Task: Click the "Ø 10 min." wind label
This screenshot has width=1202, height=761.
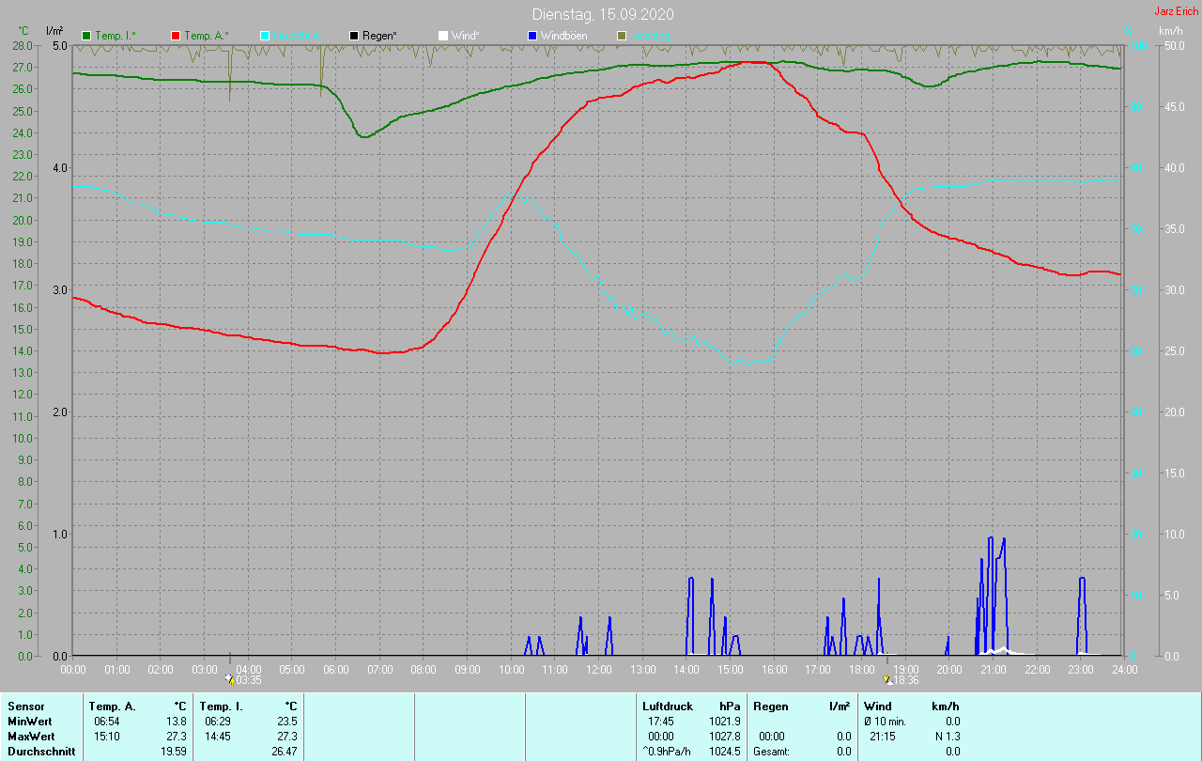Action: 885,722
